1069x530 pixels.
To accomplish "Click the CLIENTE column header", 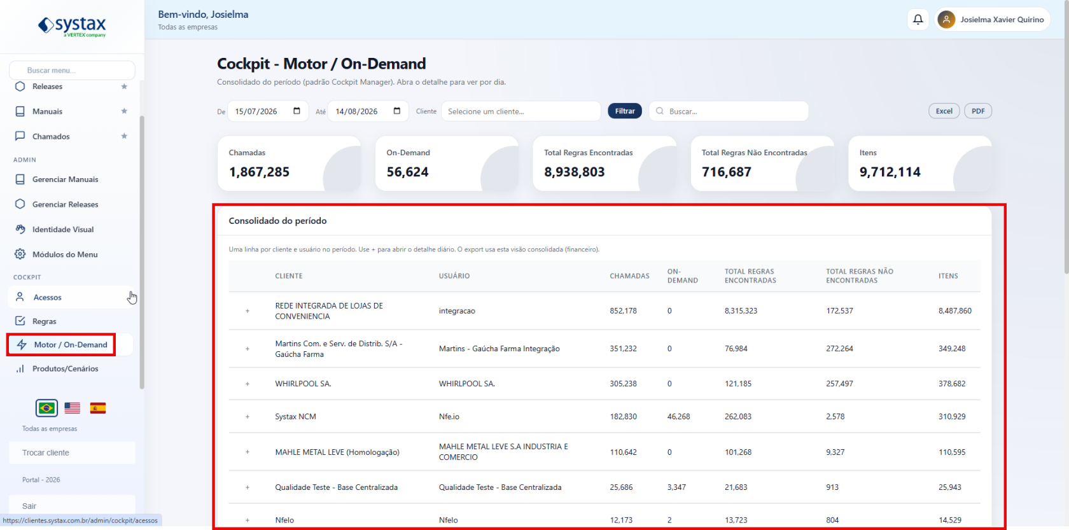I will pos(289,276).
